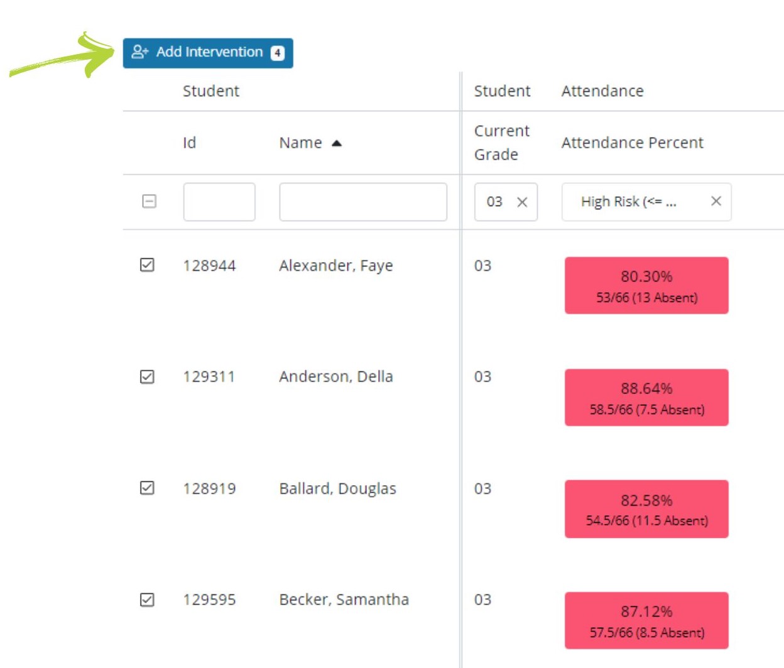784x668 pixels.
Task: Click the Attendance Percent column header
Action: (632, 143)
